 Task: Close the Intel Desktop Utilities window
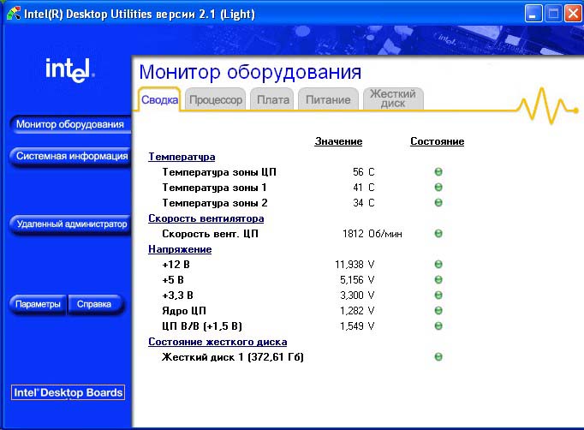click(573, 14)
